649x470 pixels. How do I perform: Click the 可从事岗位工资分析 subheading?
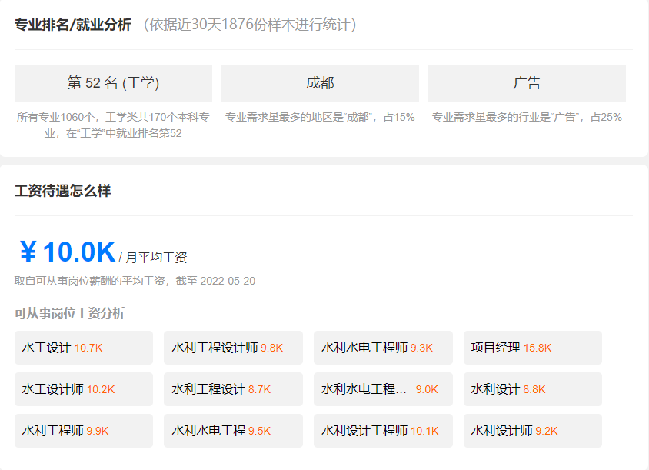tap(69, 314)
